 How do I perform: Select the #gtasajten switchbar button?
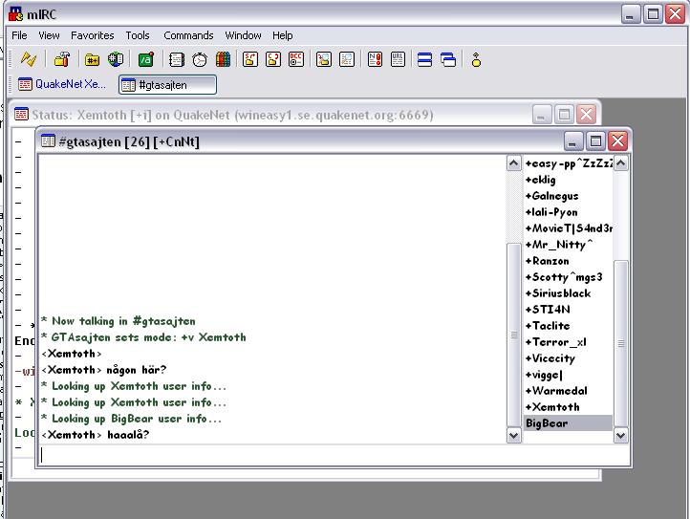[167, 84]
